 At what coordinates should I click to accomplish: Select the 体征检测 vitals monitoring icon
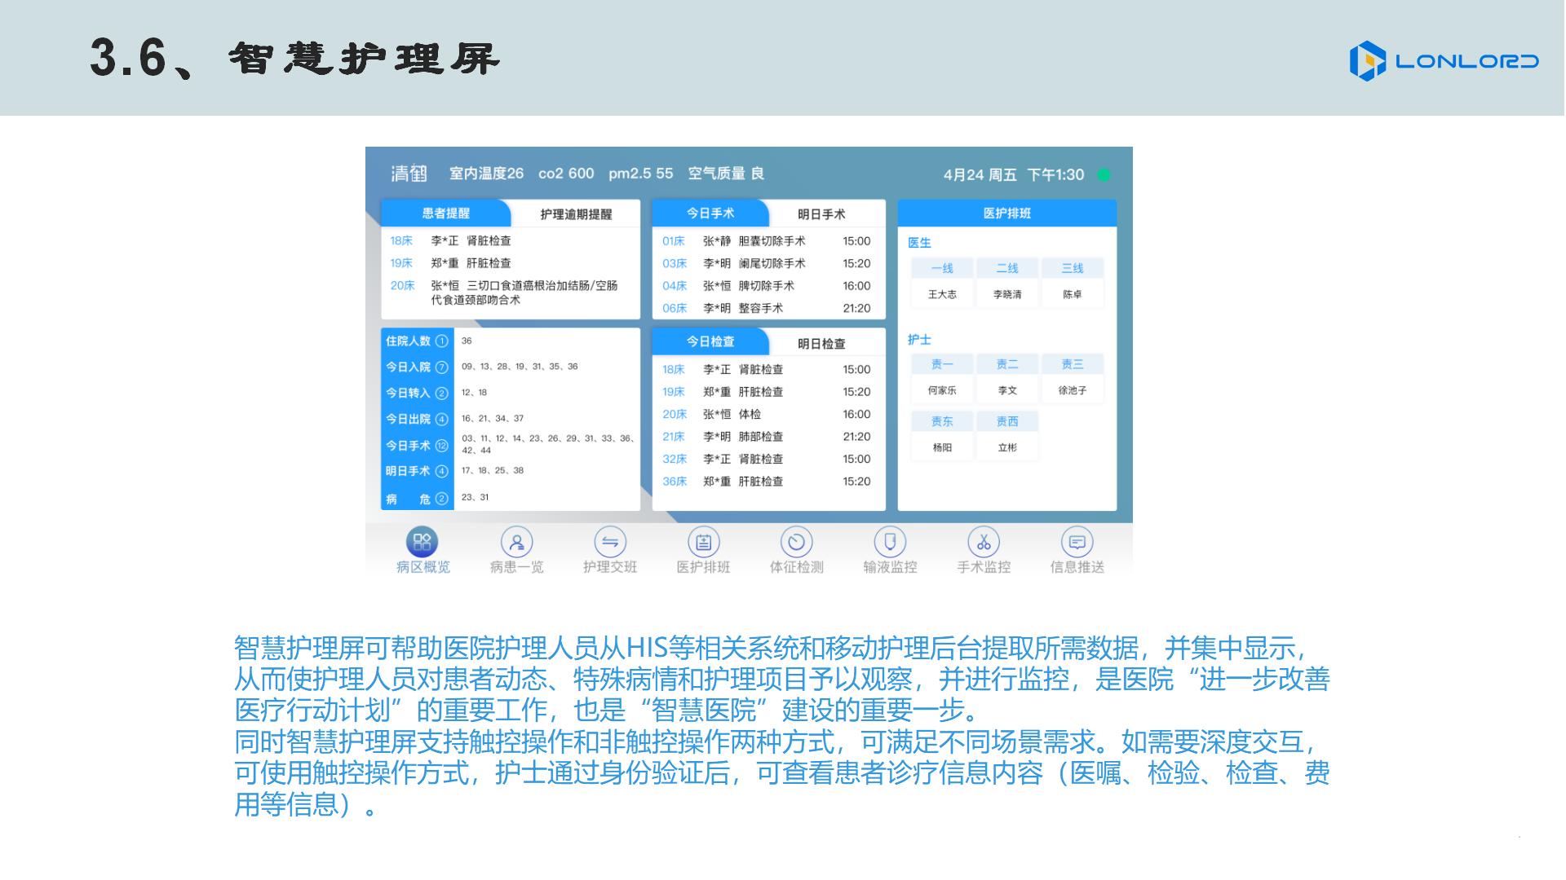797,540
